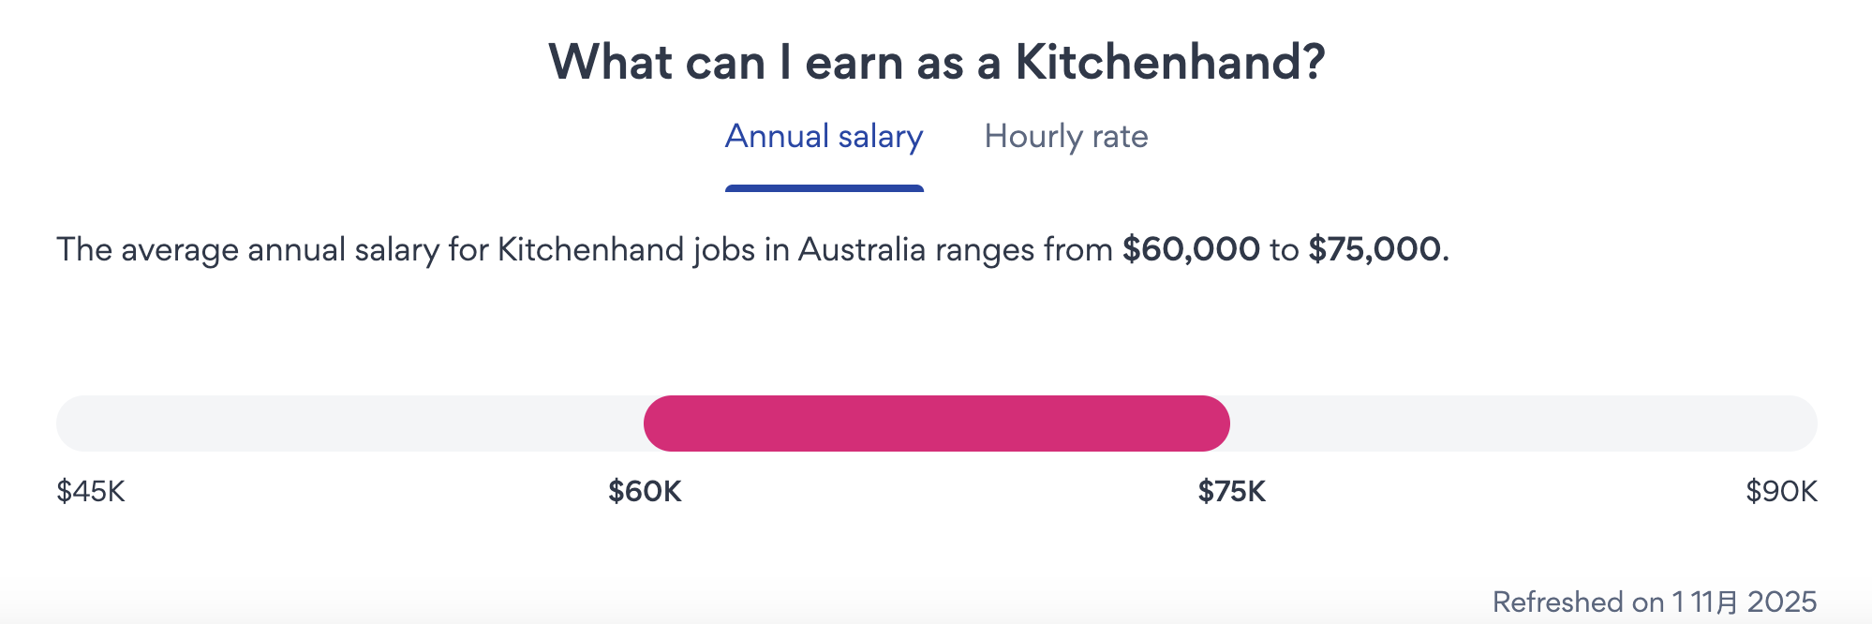Viewport: 1872px width, 624px height.
Task: Click the bold $75,000 in the sentence
Action: point(1375,249)
